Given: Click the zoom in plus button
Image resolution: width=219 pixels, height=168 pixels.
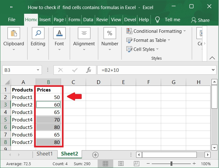Looking at the screenshot, I should point(194,164).
